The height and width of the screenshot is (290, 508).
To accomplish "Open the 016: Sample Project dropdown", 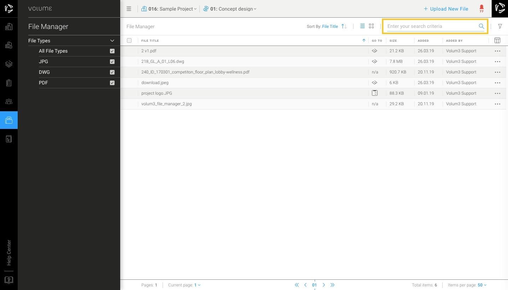I will tap(169, 9).
